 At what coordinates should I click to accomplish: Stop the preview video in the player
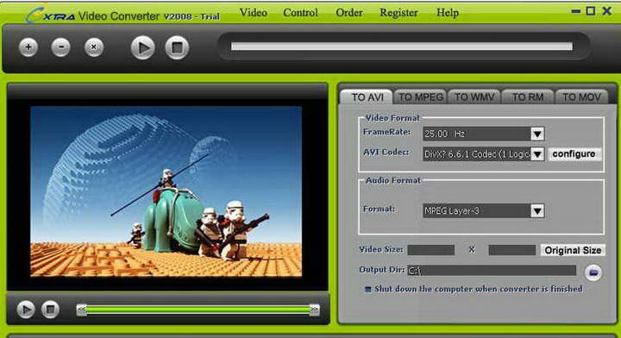(50, 309)
